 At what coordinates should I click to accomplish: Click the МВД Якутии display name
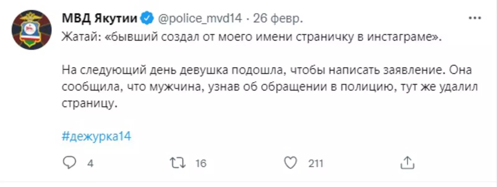(99, 18)
